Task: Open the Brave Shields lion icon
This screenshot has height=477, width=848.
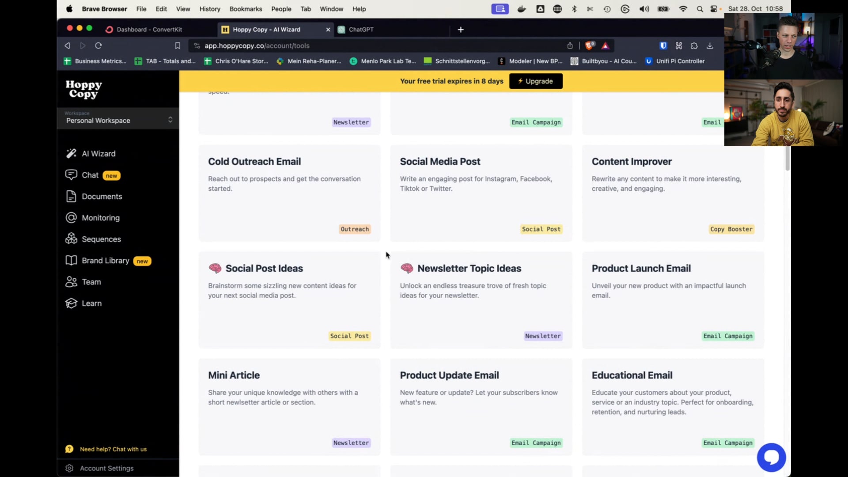Action: point(590,45)
